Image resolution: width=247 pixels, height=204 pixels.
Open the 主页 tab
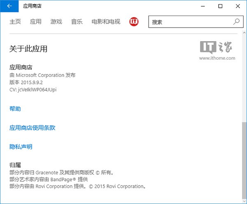[15, 21]
